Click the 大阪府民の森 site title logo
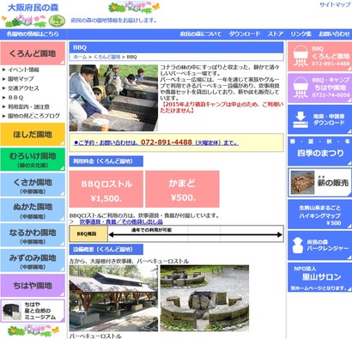This screenshot has height=339, width=352. pyautogui.click(x=33, y=8)
